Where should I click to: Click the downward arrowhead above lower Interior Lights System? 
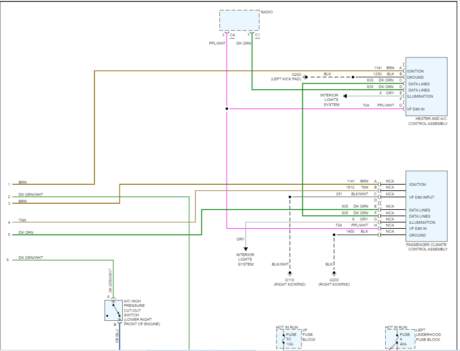(x=246, y=249)
